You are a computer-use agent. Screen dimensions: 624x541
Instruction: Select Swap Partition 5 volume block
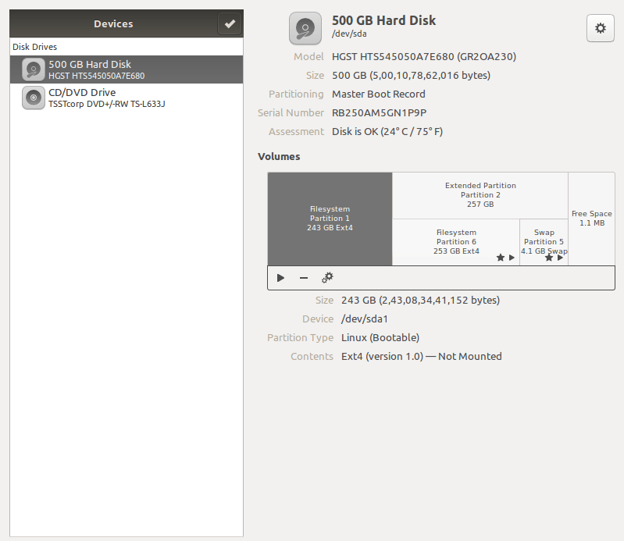click(544, 237)
